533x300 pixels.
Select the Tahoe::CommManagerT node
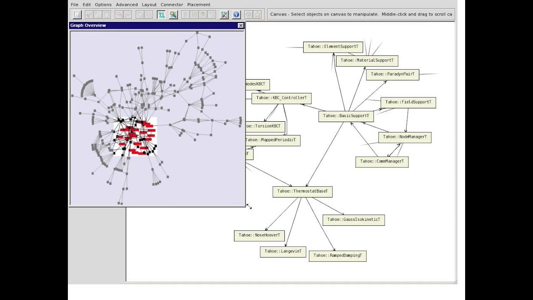(x=382, y=162)
